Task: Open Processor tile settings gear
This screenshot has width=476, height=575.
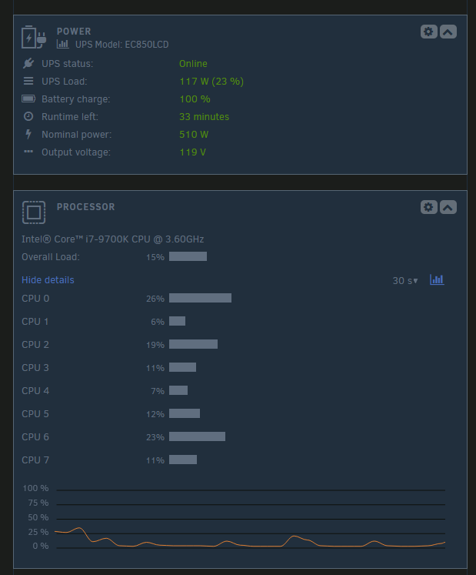Action: (x=428, y=207)
